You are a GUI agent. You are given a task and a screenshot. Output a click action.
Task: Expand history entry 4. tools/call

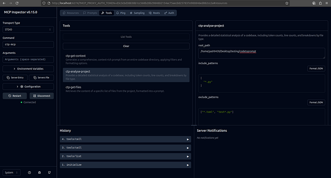coord(125,139)
